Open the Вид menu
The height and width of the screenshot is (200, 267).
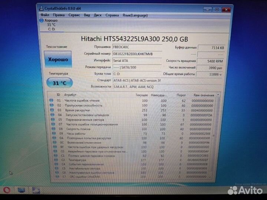click(87, 15)
